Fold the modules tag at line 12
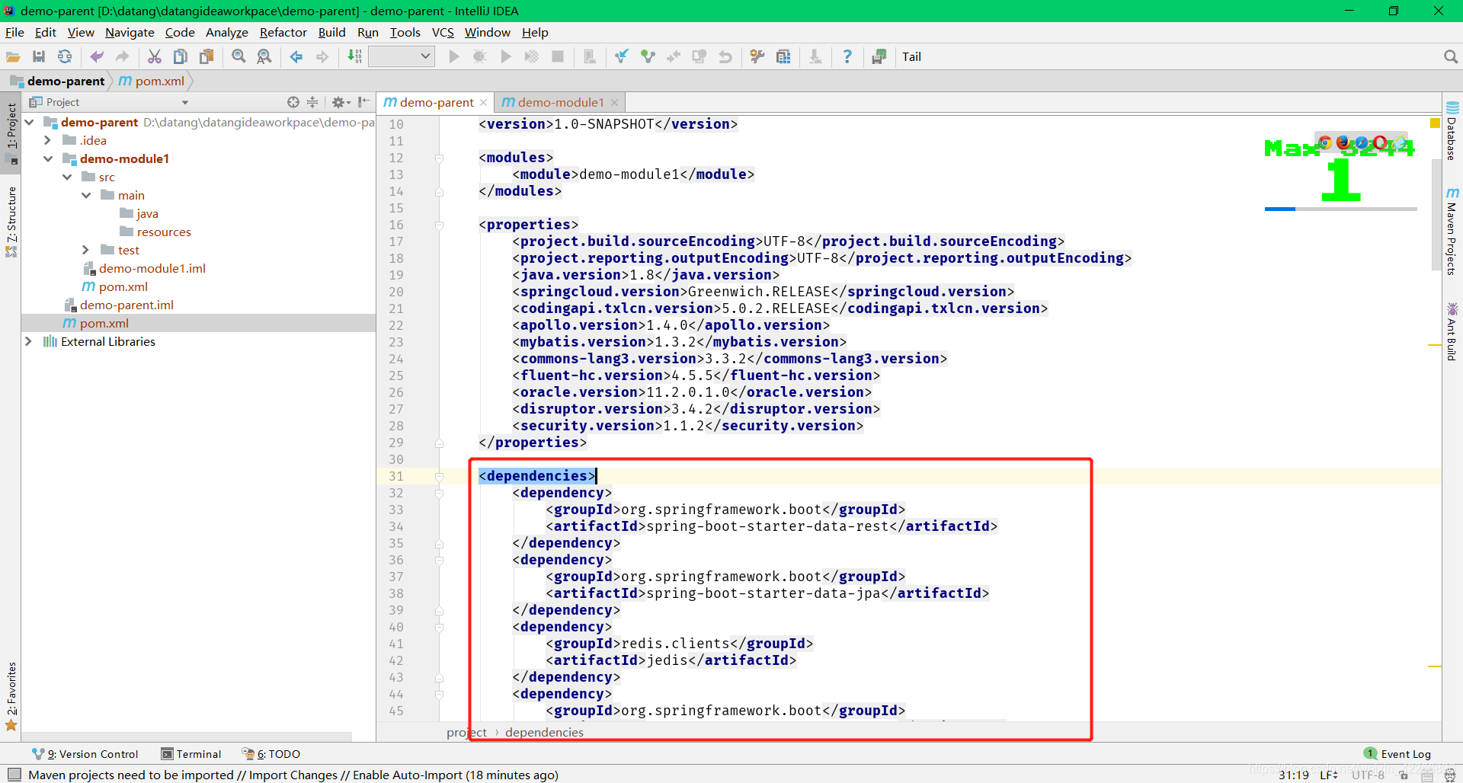 (x=440, y=158)
